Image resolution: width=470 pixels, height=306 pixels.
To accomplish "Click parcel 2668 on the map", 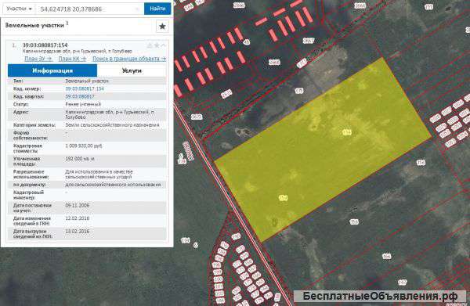I will click(274, 63).
